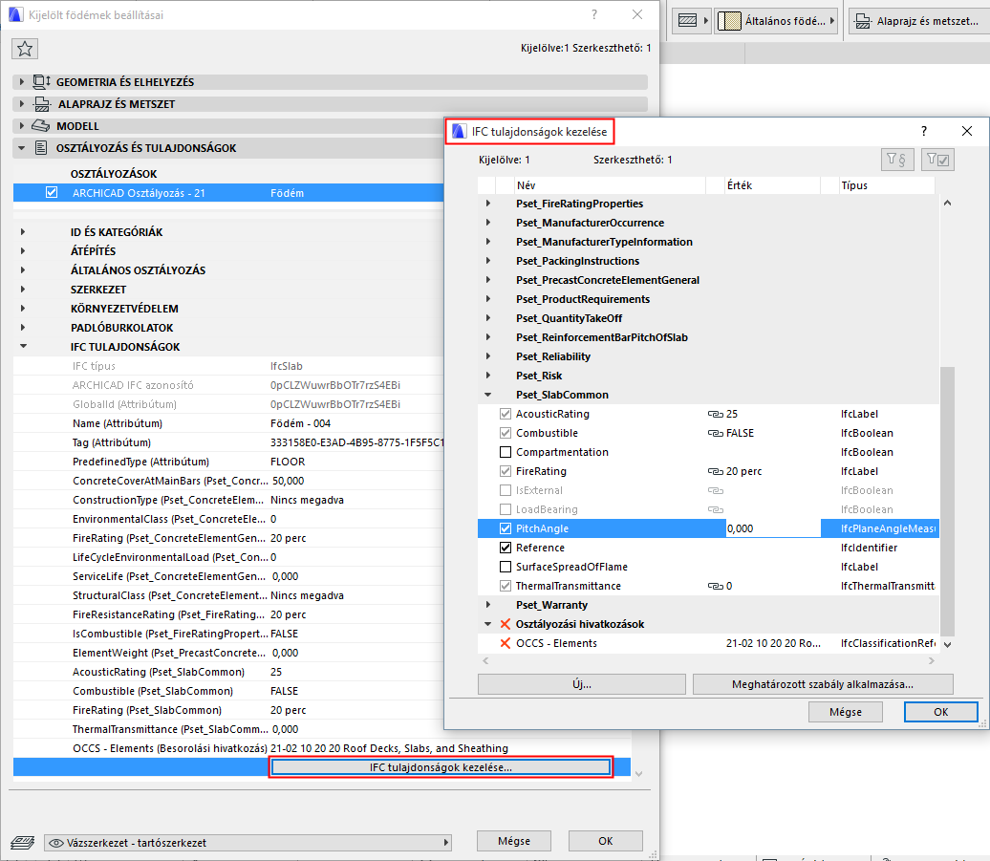The width and height of the screenshot is (990, 861).
Task: Enable the SurfaceSpreadOfFlame checkbox
Action: (x=506, y=567)
